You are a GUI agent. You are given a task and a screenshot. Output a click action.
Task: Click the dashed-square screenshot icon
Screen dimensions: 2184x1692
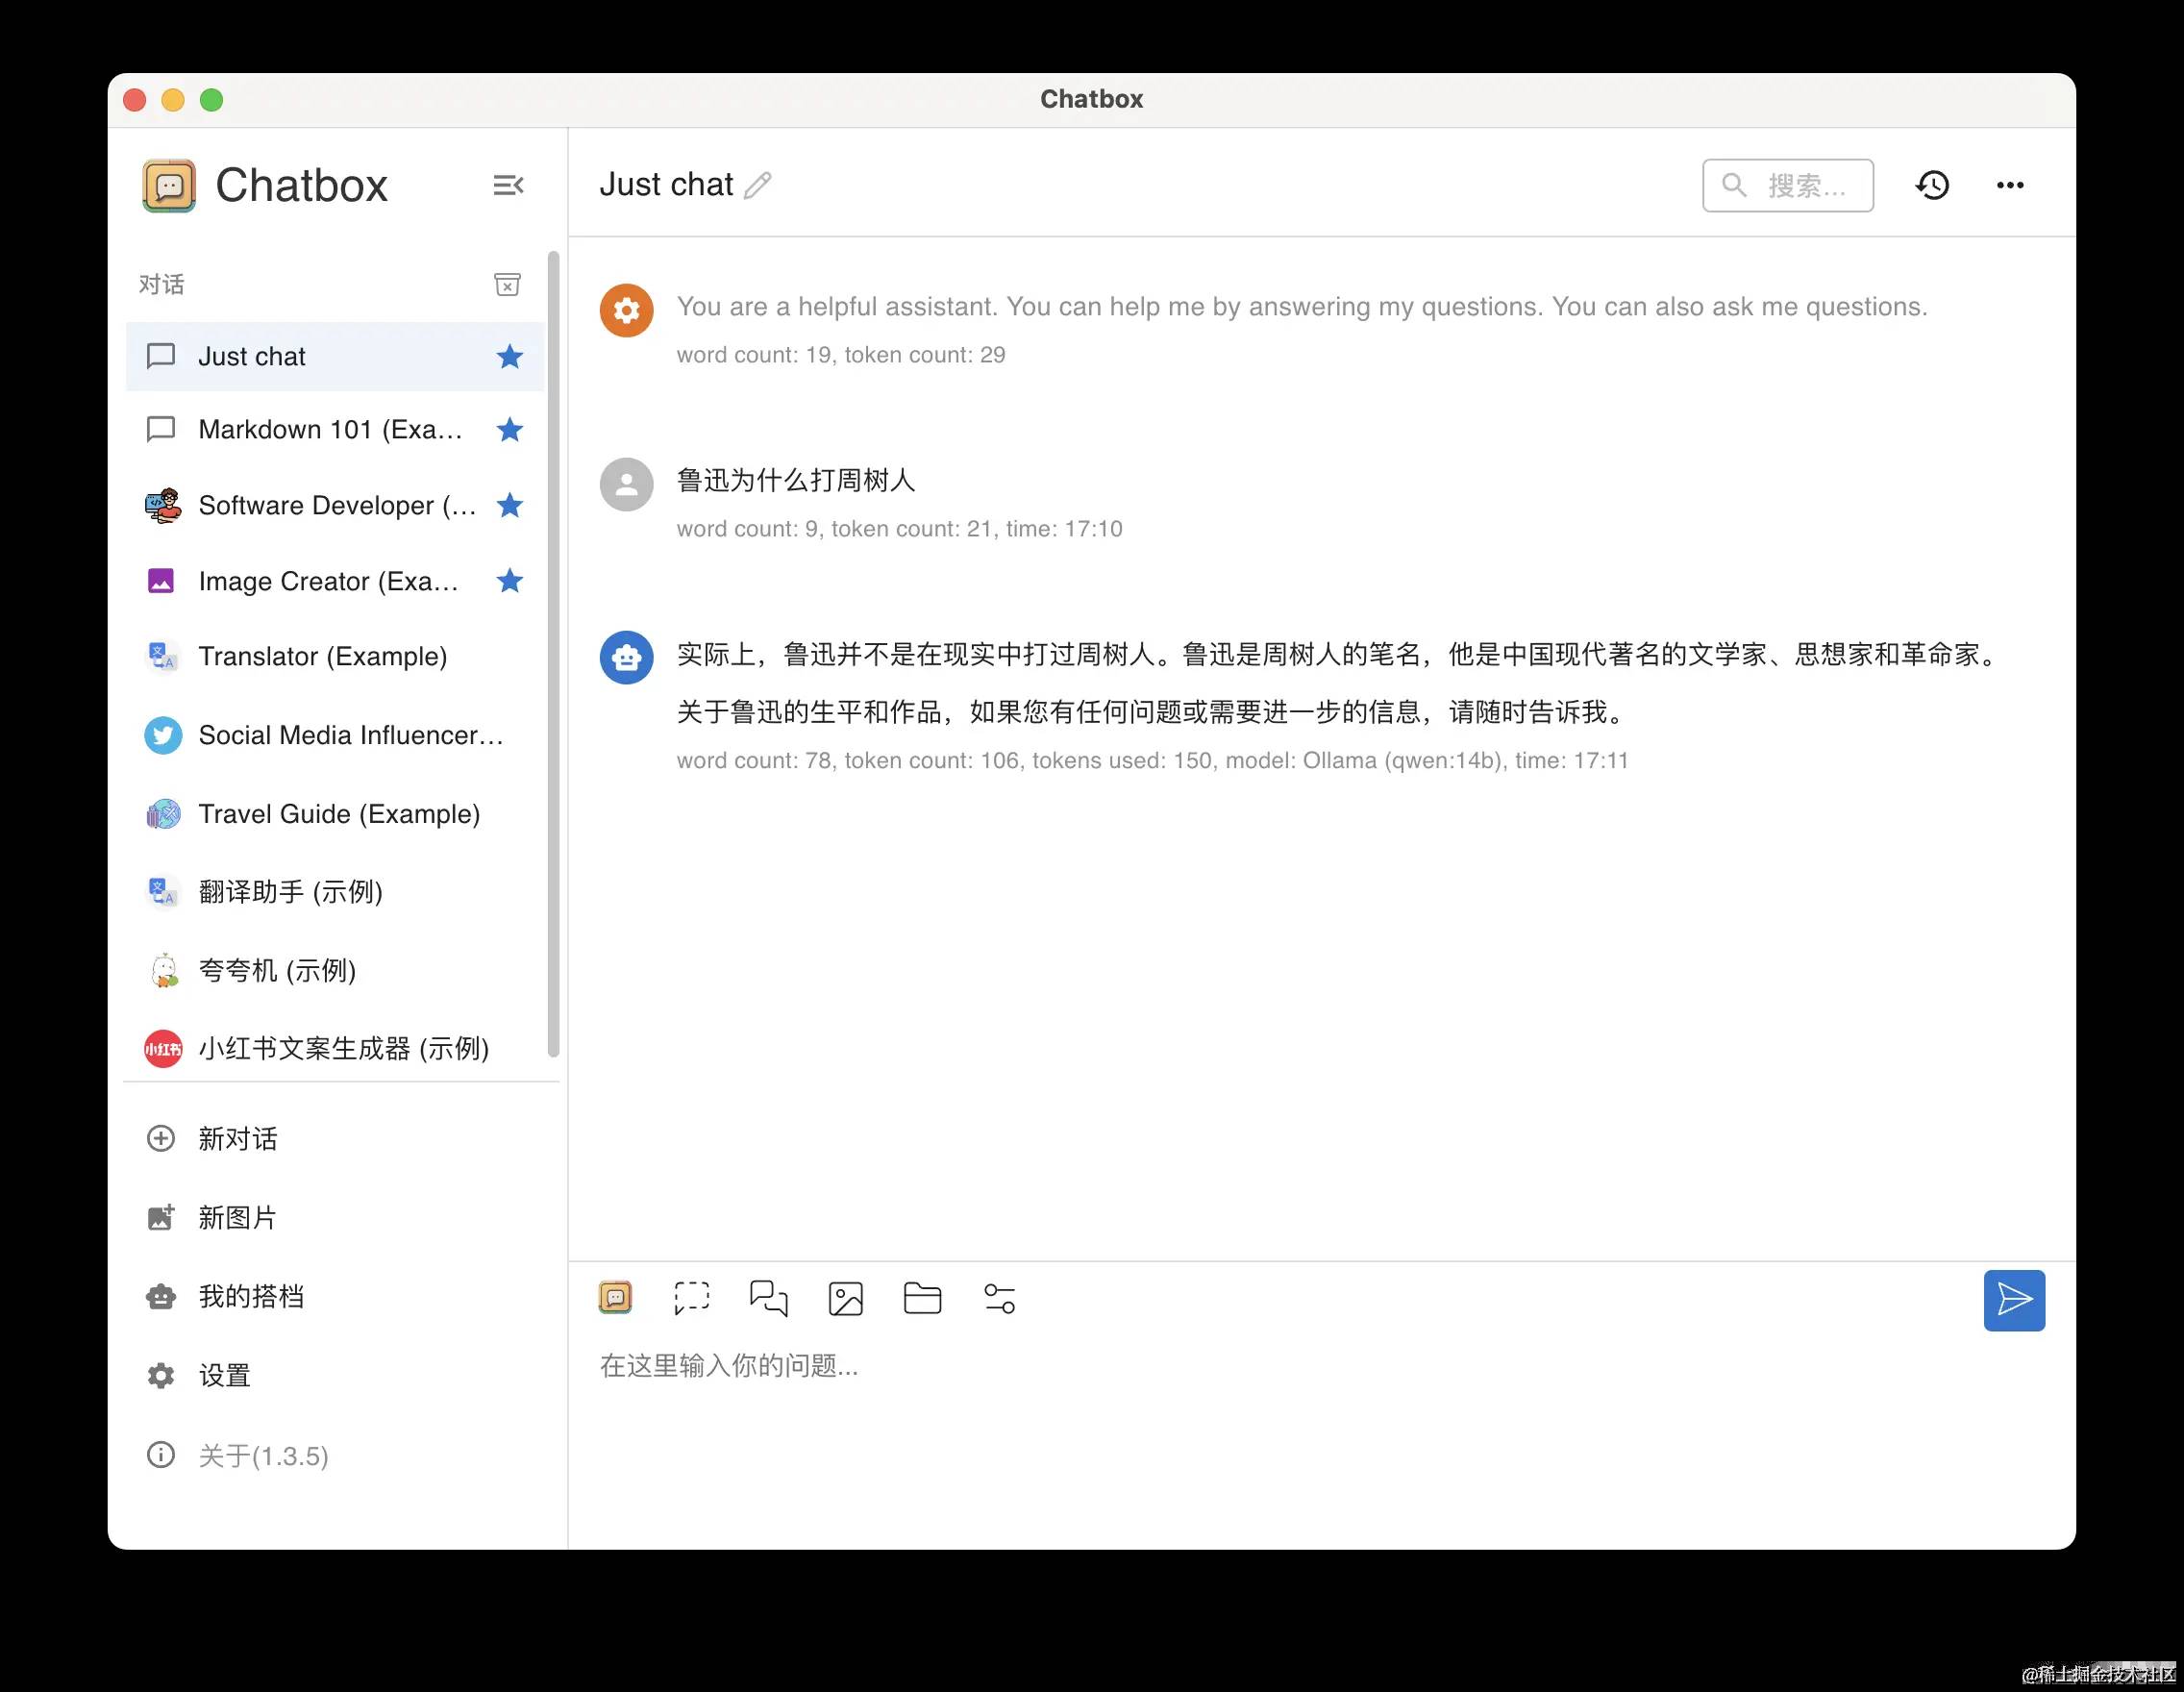pyautogui.click(x=691, y=1298)
